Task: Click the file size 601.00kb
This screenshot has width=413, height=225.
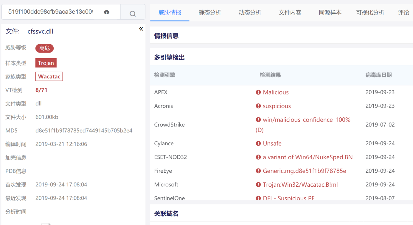Action: (47, 117)
